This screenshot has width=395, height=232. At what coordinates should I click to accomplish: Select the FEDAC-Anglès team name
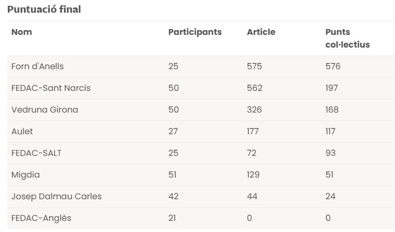41,218
